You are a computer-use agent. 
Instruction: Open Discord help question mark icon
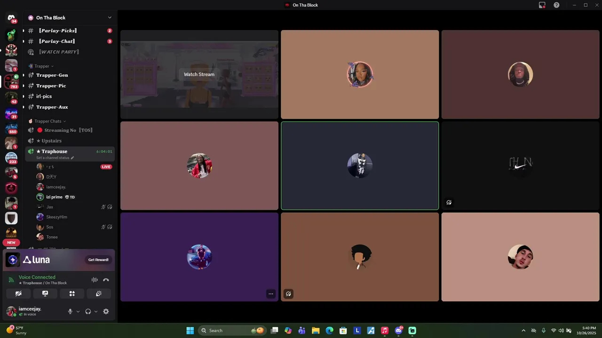click(x=556, y=5)
